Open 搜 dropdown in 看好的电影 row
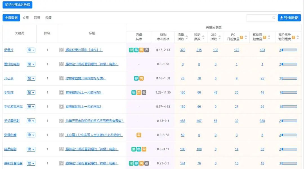 [31, 64]
